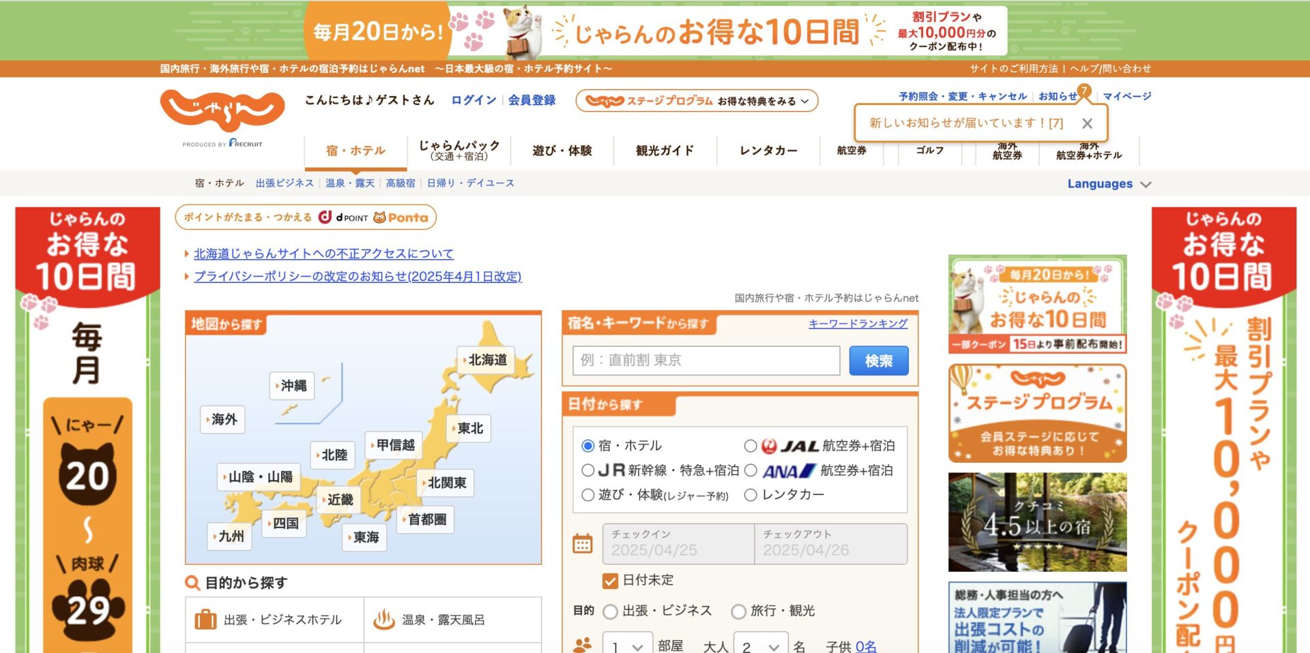Open the 観光ガイド tab

click(x=665, y=151)
